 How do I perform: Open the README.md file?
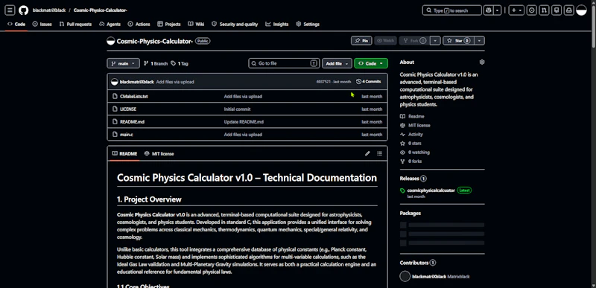point(133,122)
